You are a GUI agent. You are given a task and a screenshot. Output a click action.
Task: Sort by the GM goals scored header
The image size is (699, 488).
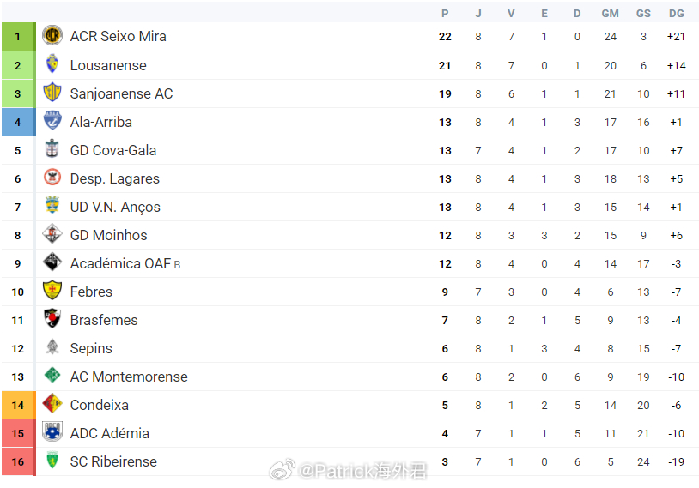coord(610,13)
